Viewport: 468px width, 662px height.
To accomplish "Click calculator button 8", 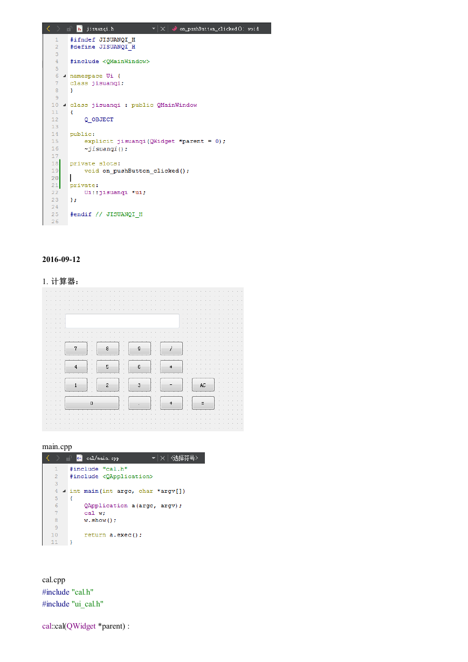I will pyautogui.click(x=108, y=349).
